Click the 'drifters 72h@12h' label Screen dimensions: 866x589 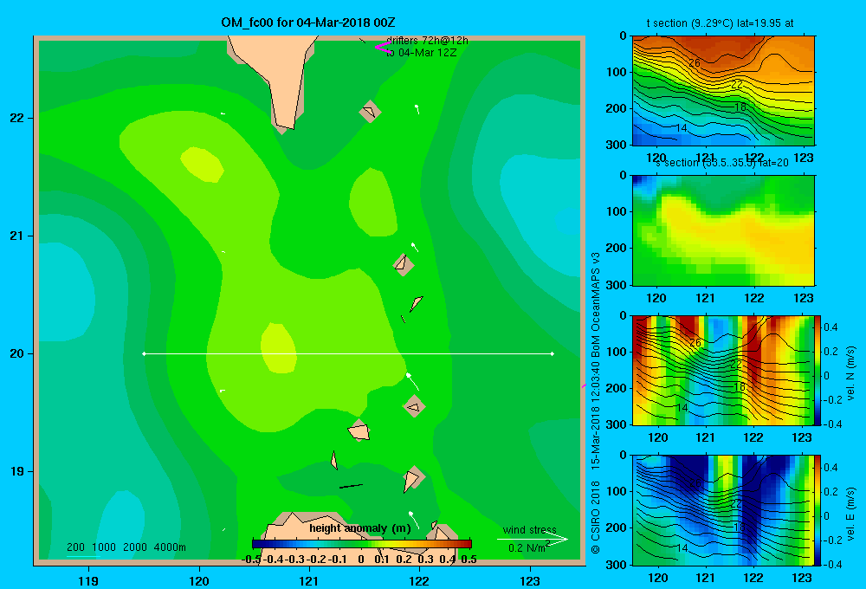tap(427, 41)
